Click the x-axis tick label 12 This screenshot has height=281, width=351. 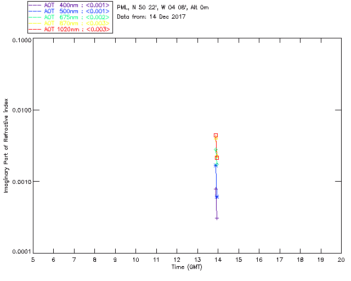click(177, 260)
